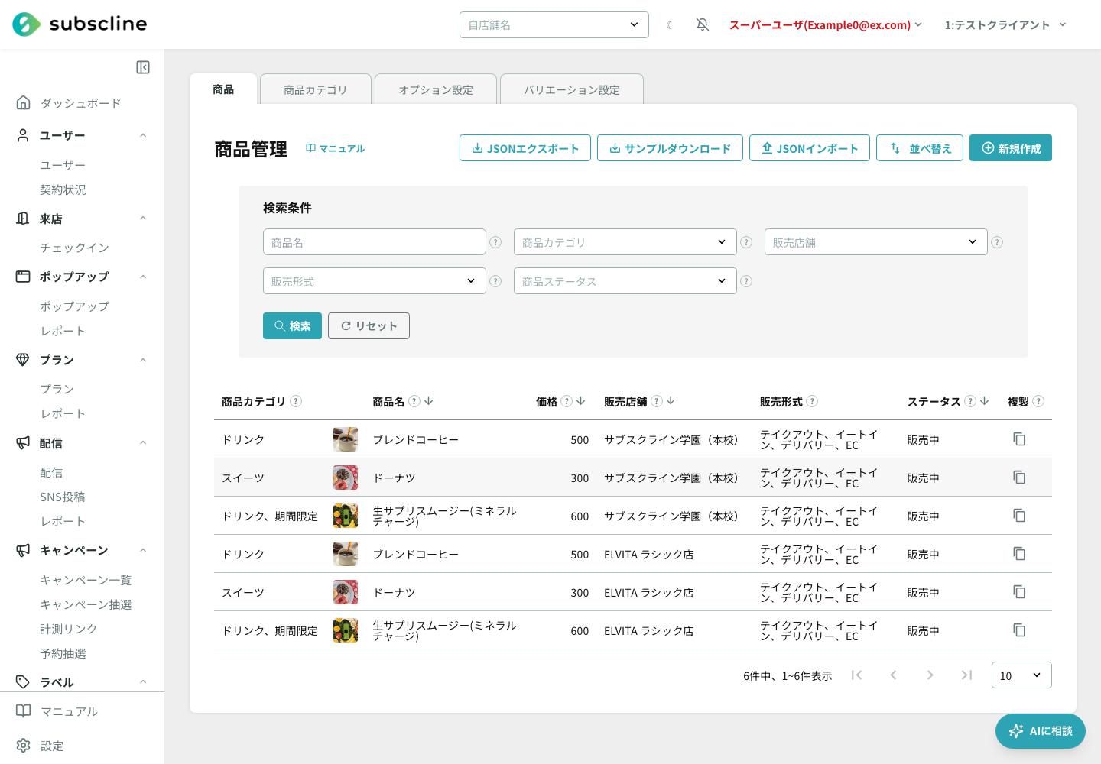
Task: Open the 商品ステータス search dropdown
Action: coord(625,281)
